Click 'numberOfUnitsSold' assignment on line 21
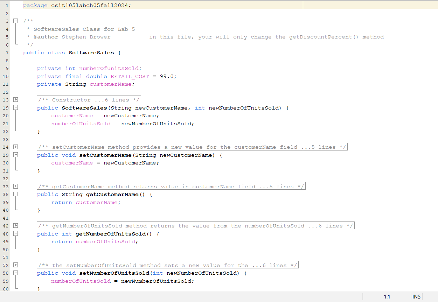The width and height of the screenshot is (438, 302). coord(81,124)
